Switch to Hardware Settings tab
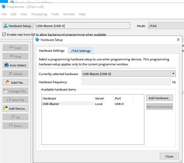This screenshot has height=163, width=184. coord(52,51)
